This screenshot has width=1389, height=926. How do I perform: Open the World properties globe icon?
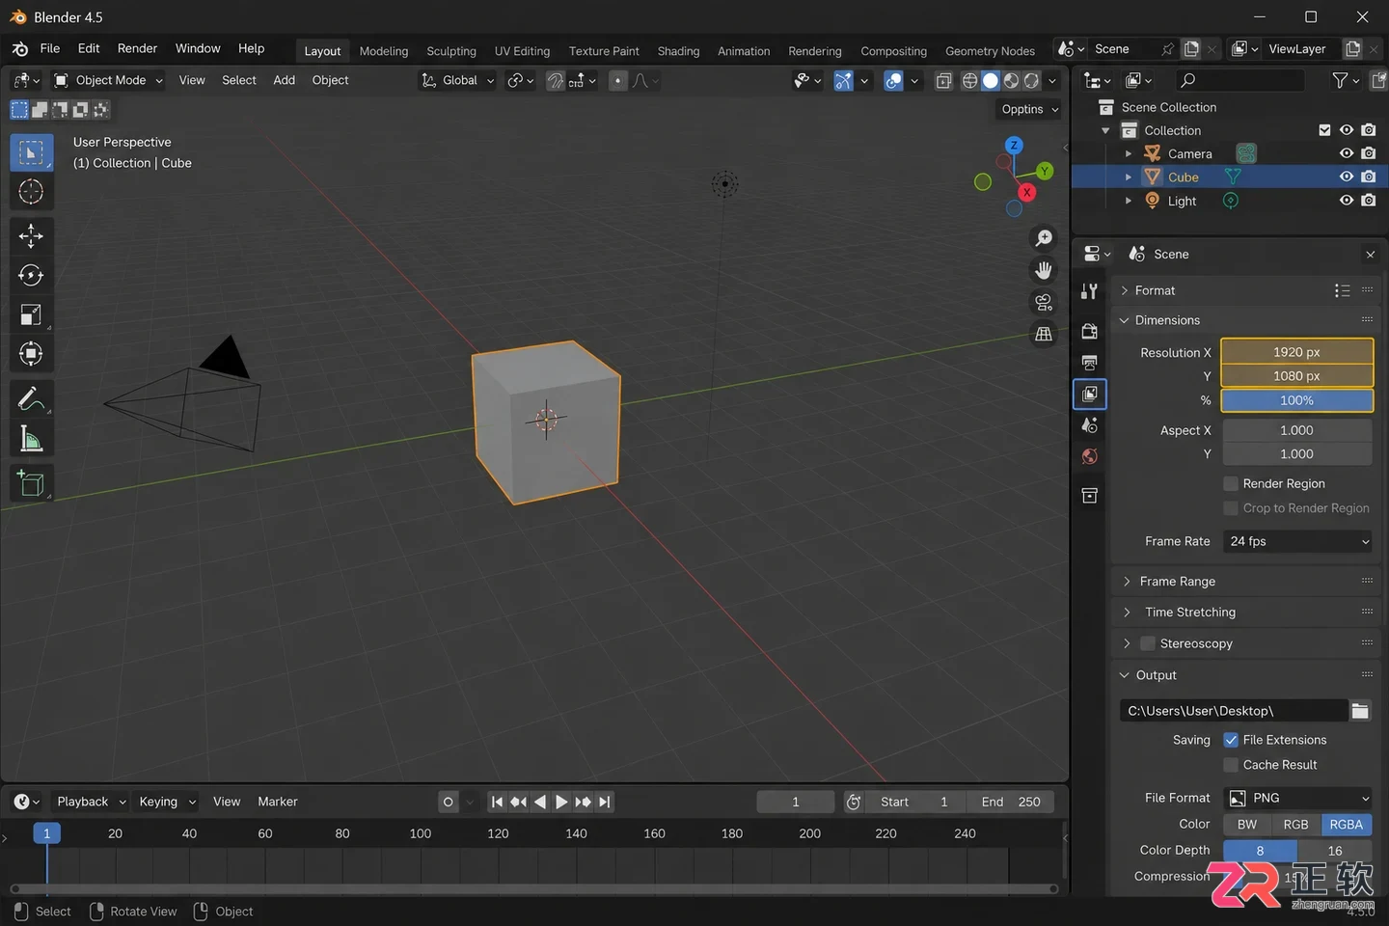click(x=1090, y=456)
